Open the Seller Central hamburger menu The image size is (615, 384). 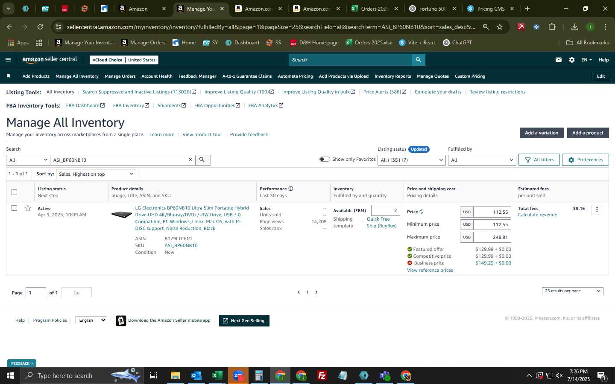point(8,60)
